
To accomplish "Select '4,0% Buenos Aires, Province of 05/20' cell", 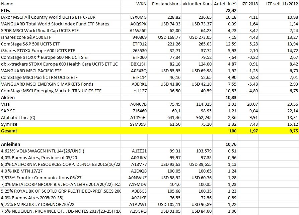I will pos(60,158).
